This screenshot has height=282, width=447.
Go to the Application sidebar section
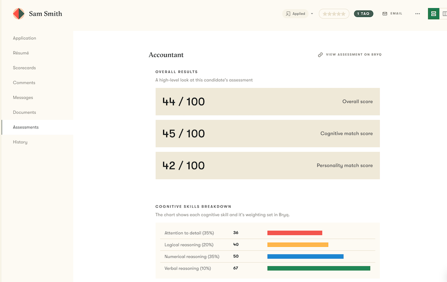pos(25,38)
